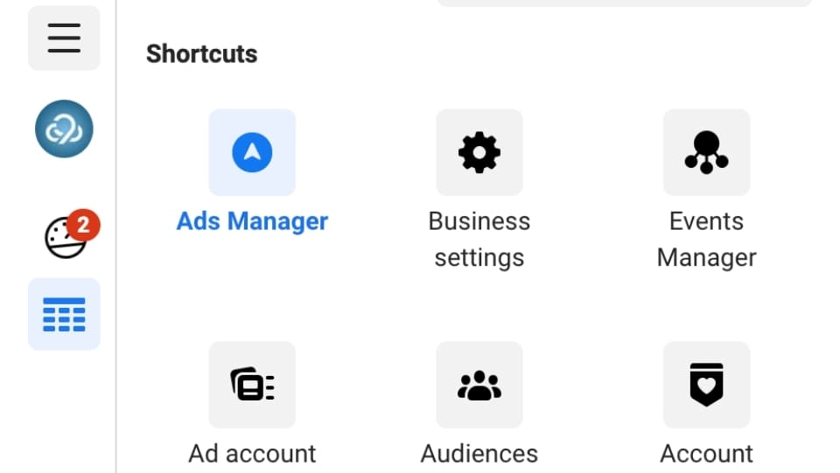This screenshot has height=473, width=840.
Task: Click the red notification badge showing 2
Action: coord(83,226)
